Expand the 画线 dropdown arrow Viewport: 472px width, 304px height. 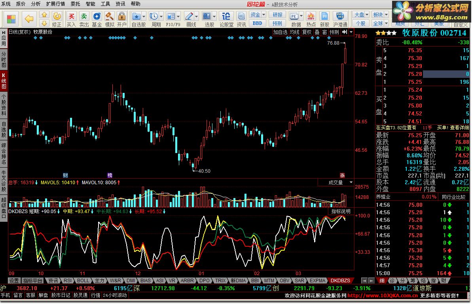click(197, 16)
